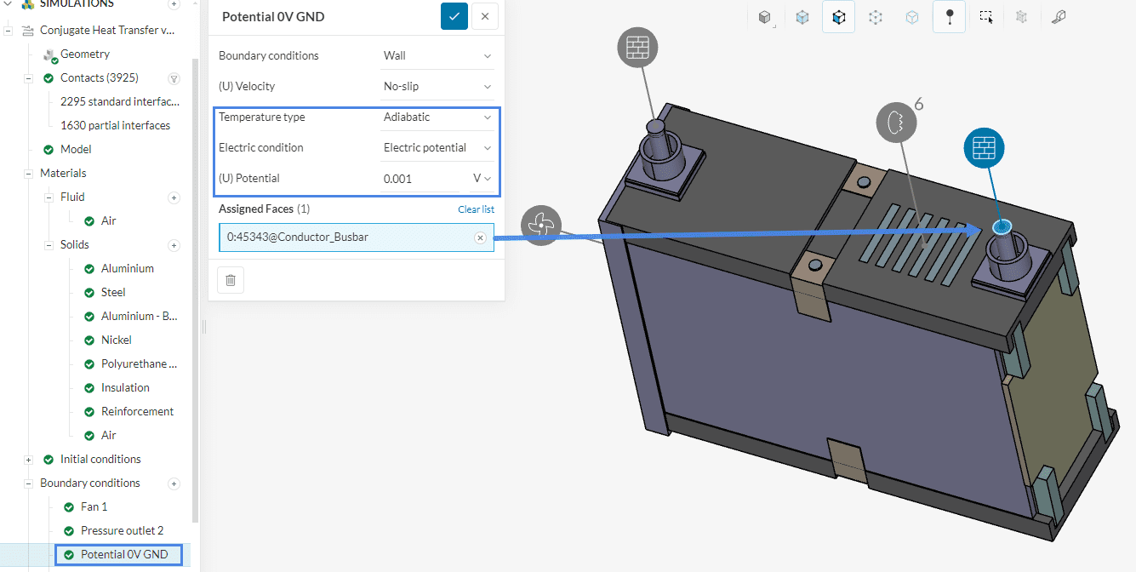Add a new boundary condition
The width and height of the screenshot is (1136, 572).
174,483
